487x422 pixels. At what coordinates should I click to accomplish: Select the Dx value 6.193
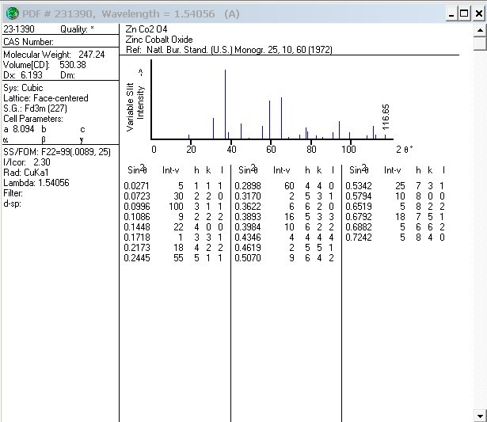[32, 75]
